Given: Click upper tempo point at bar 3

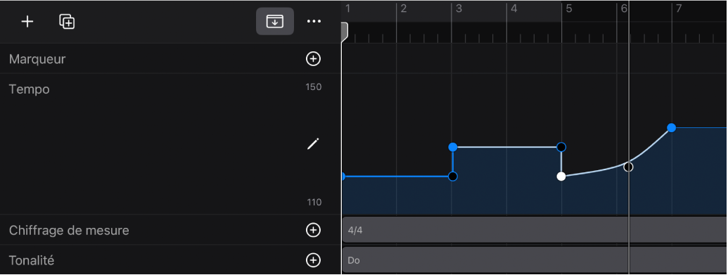Looking at the screenshot, I should (x=453, y=147).
